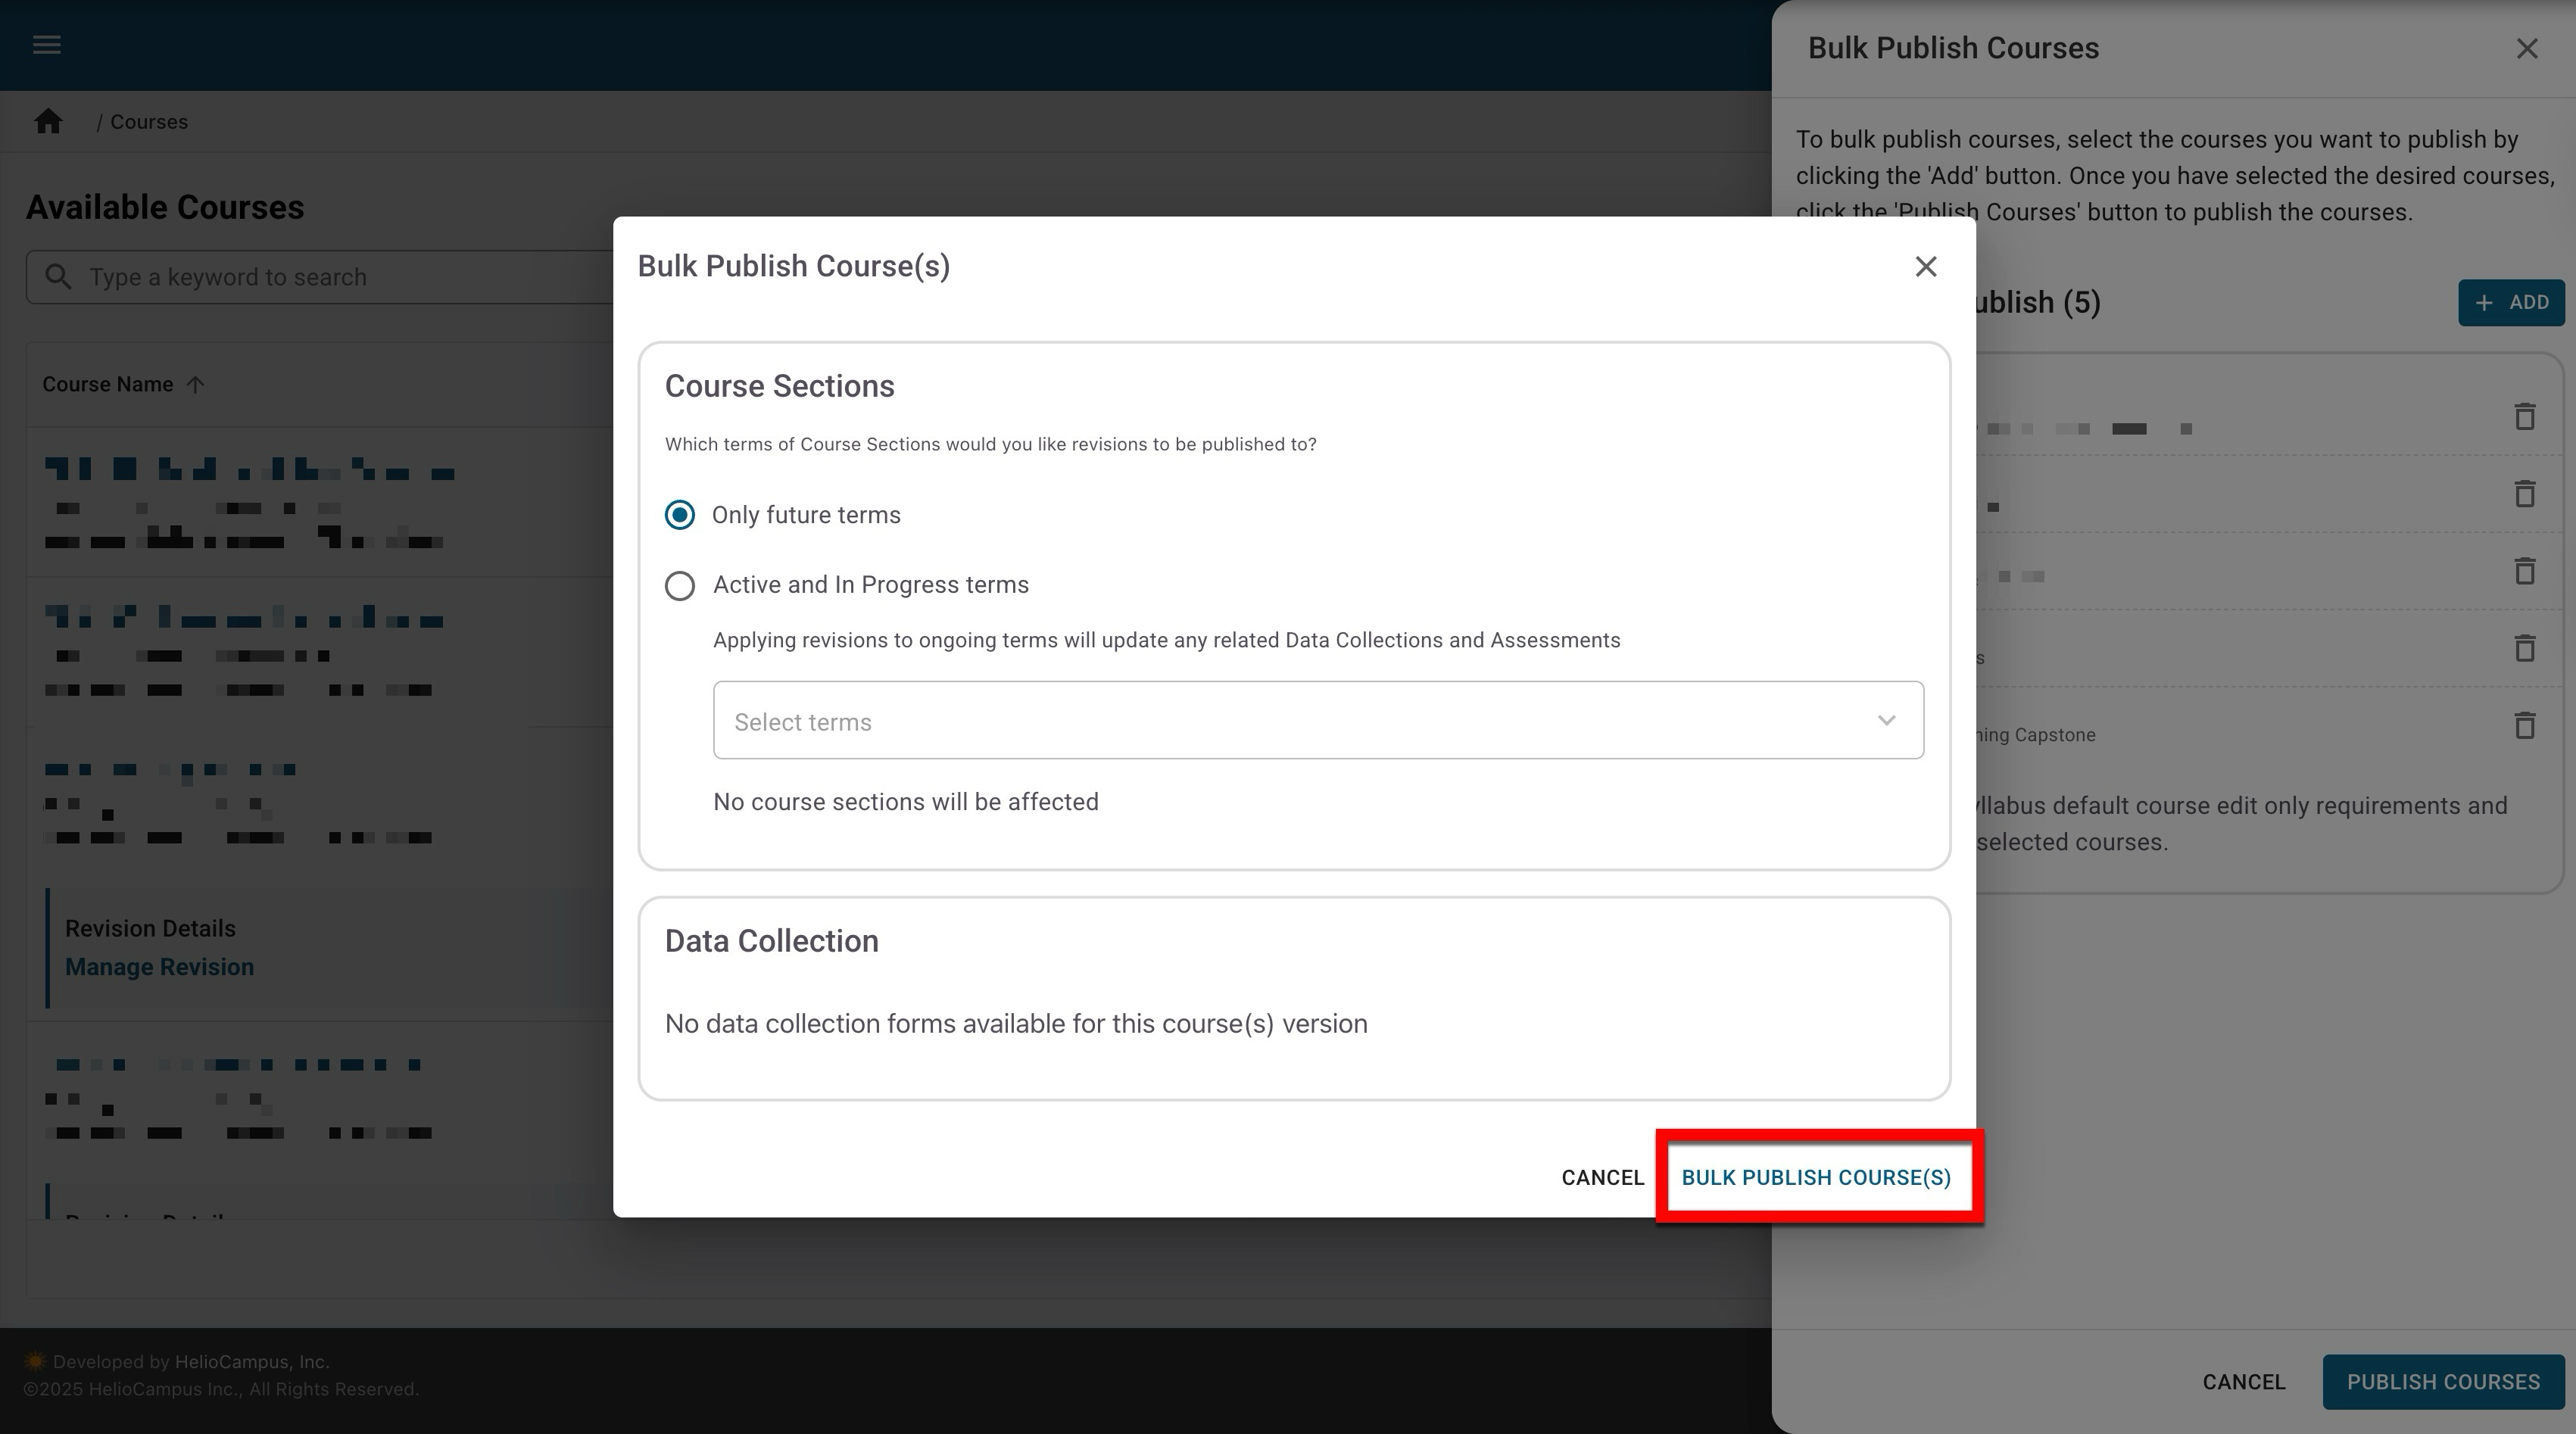Cancel the Bulk Publish Course(s) dialog
This screenshot has width=2576, height=1434.
click(x=1602, y=1178)
